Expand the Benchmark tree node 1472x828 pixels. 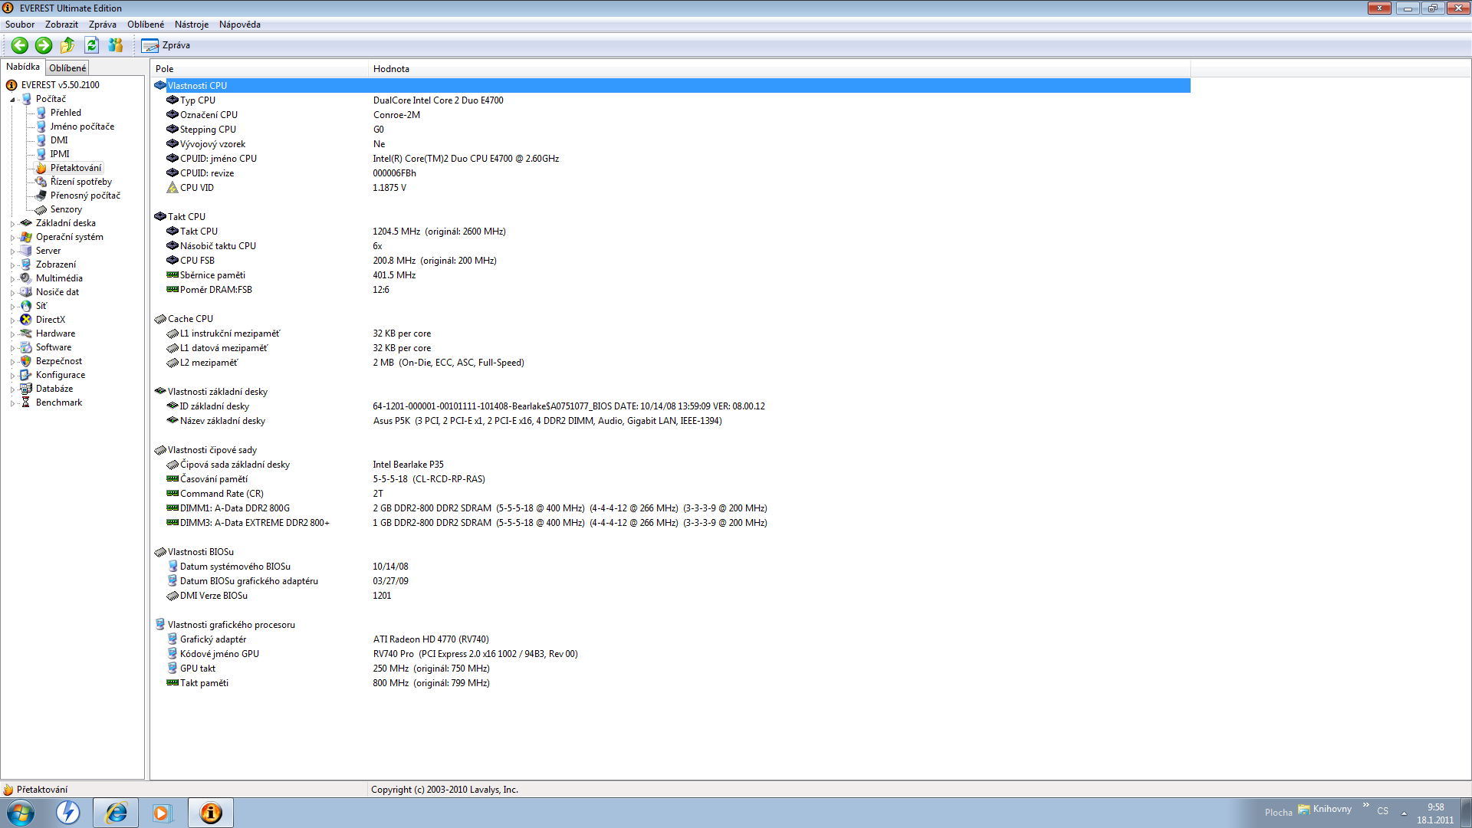12,403
